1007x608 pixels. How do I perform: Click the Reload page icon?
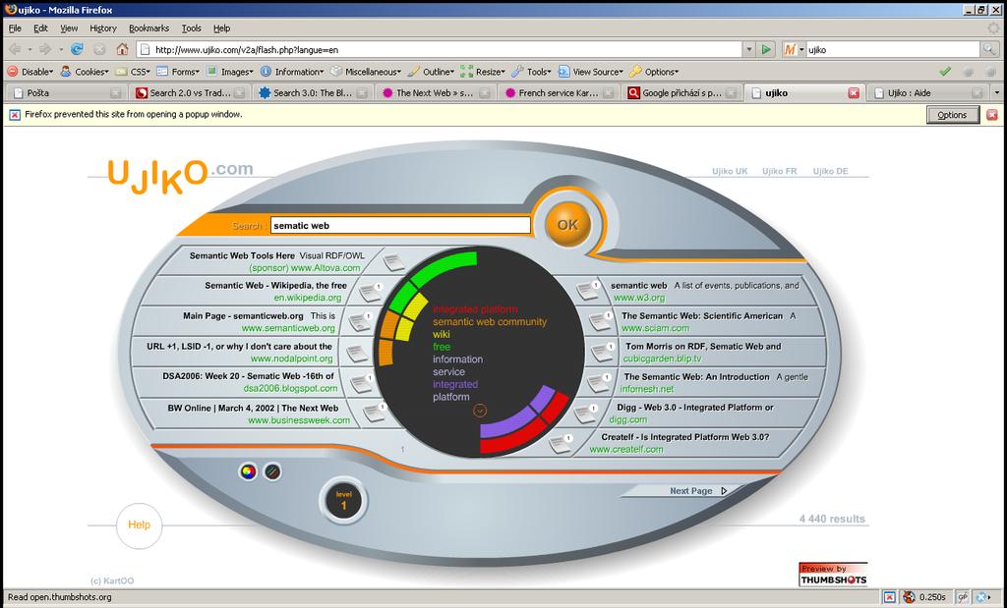[77, 49]
